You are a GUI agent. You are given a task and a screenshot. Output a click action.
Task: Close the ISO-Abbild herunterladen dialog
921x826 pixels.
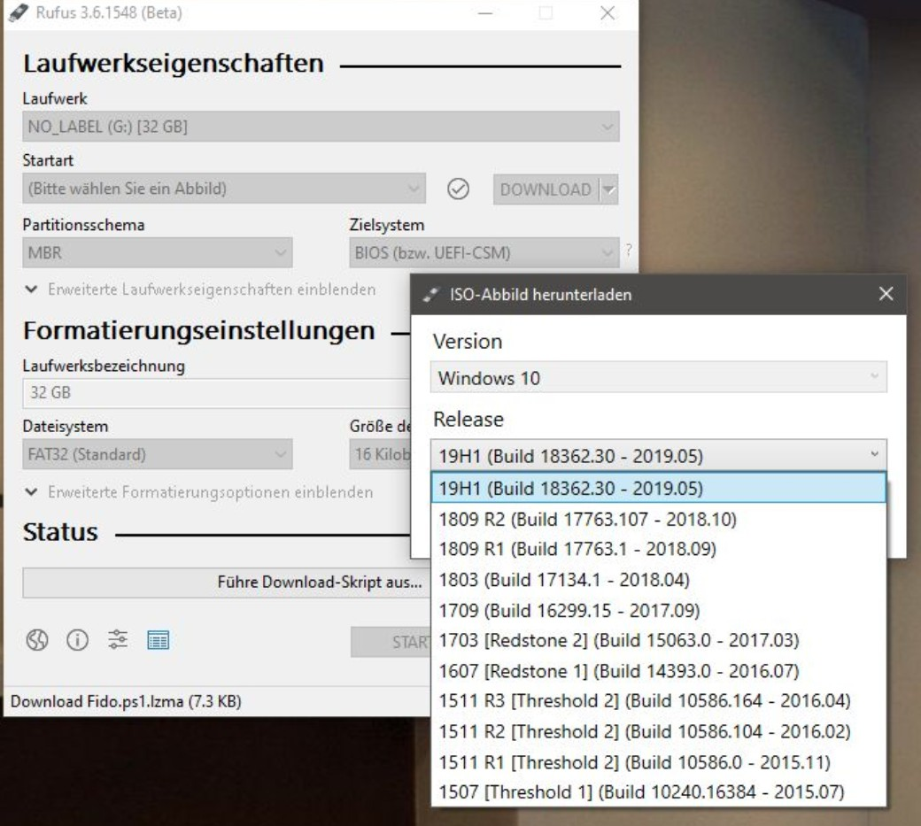pos(886,294)
